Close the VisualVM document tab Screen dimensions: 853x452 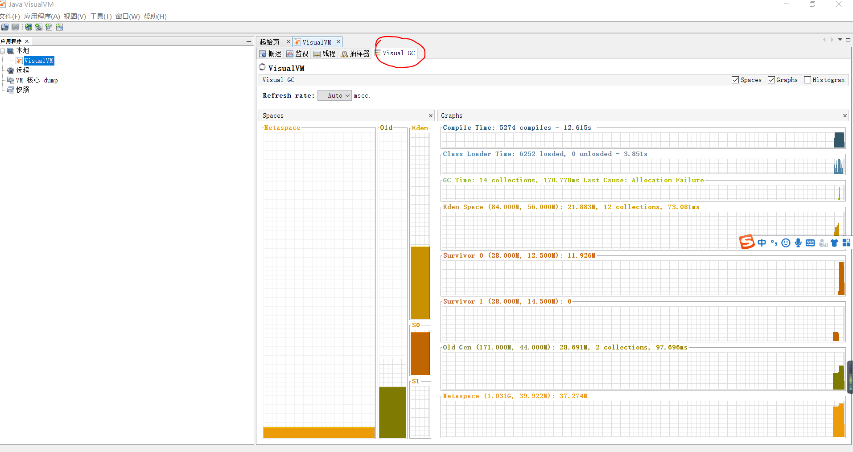[x=338, y=41]
